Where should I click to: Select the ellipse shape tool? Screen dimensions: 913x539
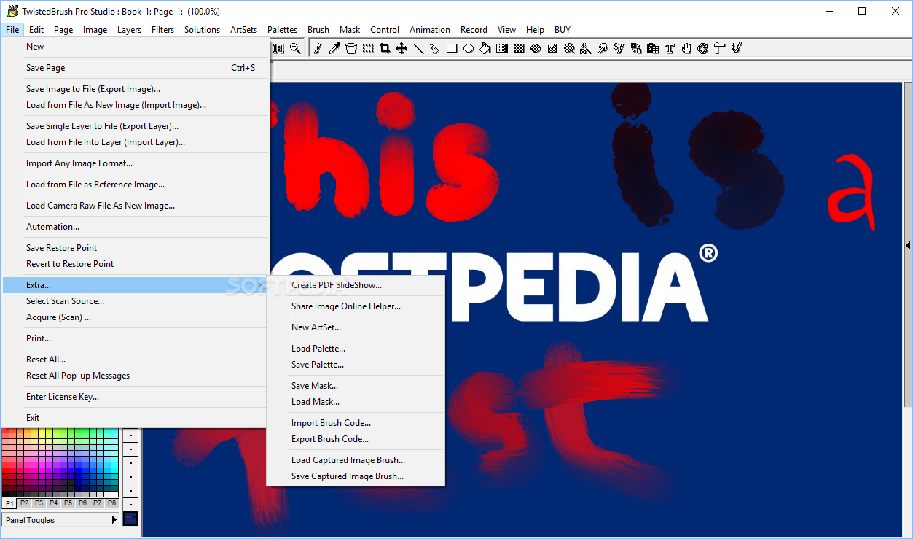tap(469, 48)
